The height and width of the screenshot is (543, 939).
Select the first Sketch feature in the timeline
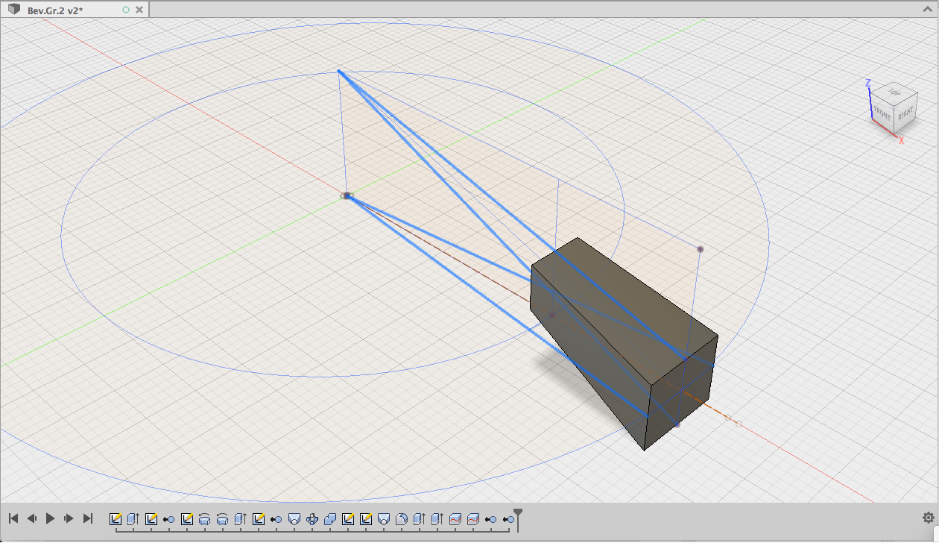coord(115,518)
